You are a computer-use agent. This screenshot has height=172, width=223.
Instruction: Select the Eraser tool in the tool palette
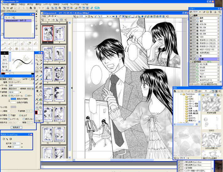pos(41,80)
